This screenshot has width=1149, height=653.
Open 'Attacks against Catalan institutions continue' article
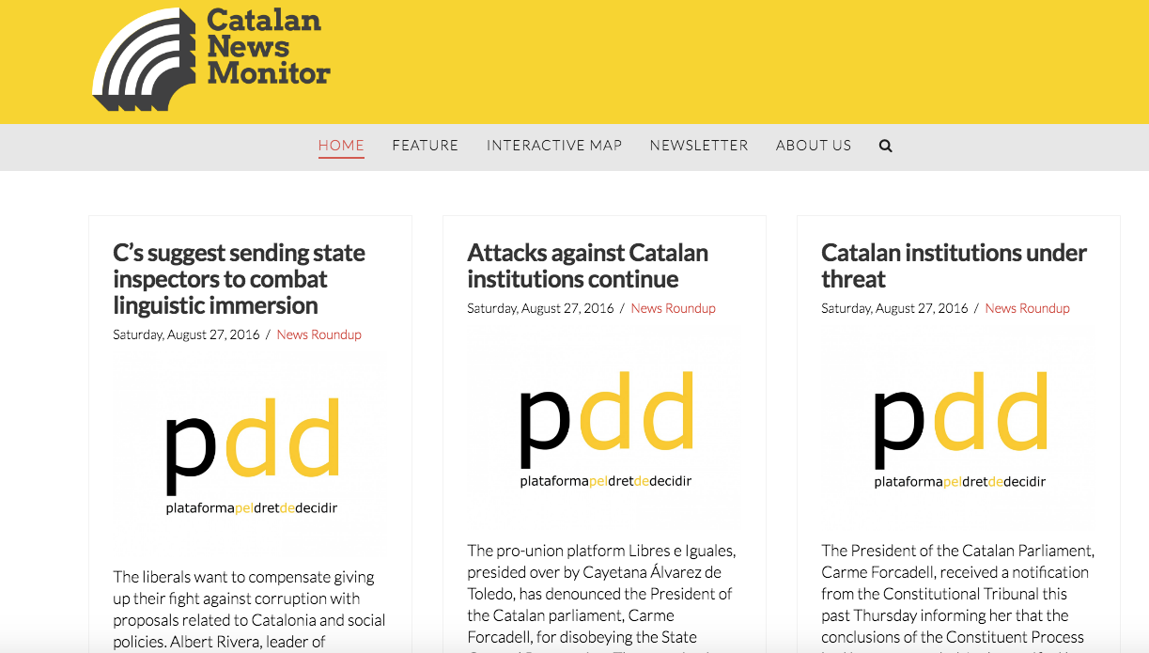click(x=587, y=266)
